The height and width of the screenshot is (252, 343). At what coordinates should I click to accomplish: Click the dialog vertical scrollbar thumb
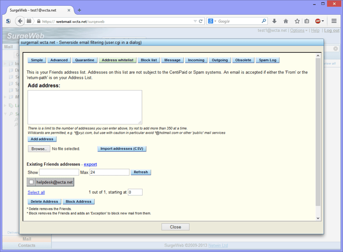(318, 132)
